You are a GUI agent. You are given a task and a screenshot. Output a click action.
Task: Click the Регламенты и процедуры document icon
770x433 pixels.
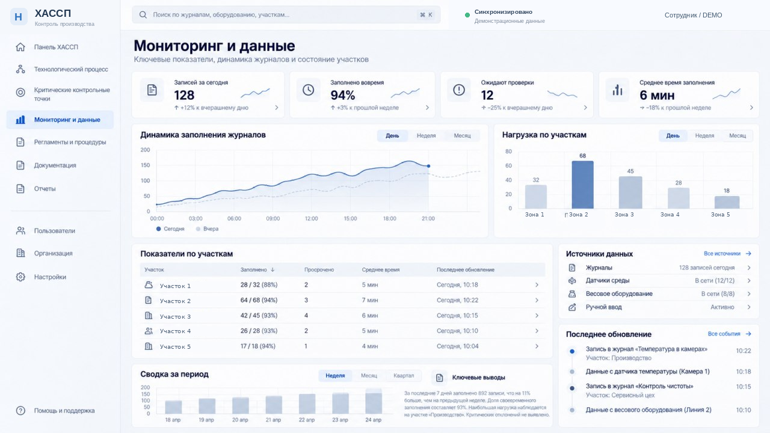pos(20,142)
